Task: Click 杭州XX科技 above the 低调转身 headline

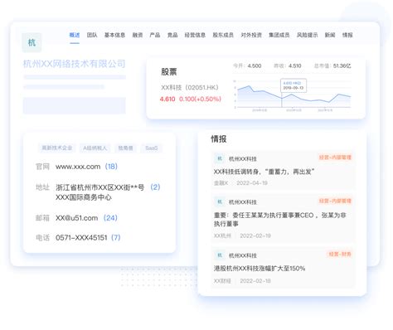Action: 243,159
